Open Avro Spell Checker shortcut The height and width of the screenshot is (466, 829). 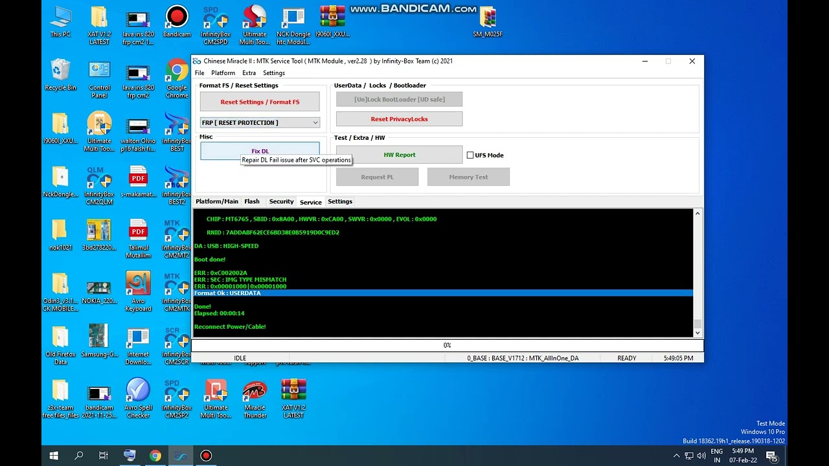pyautogui.click(x=138, y=398)
